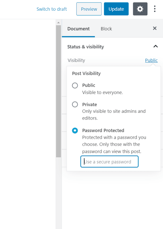This screenshot has height=229, width=163.
Task: Close the settings sidebar with the X
Action: (x=155, y=28)
